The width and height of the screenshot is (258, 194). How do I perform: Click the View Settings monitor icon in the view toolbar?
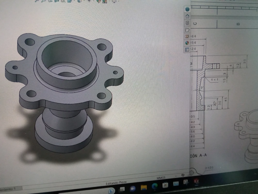114,1
